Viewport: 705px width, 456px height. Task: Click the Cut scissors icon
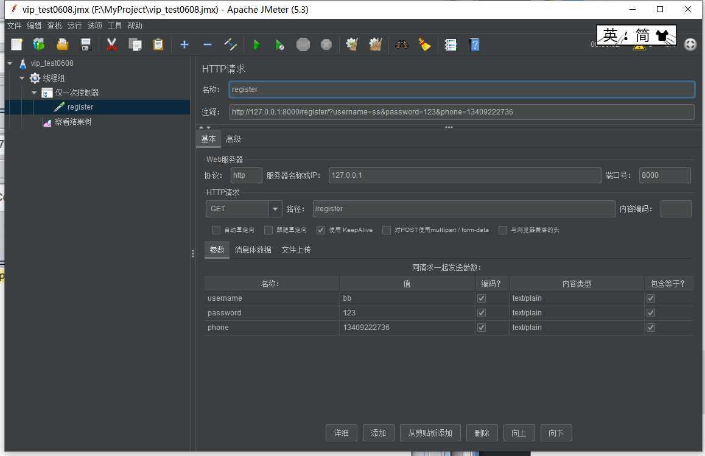(111, 44)
